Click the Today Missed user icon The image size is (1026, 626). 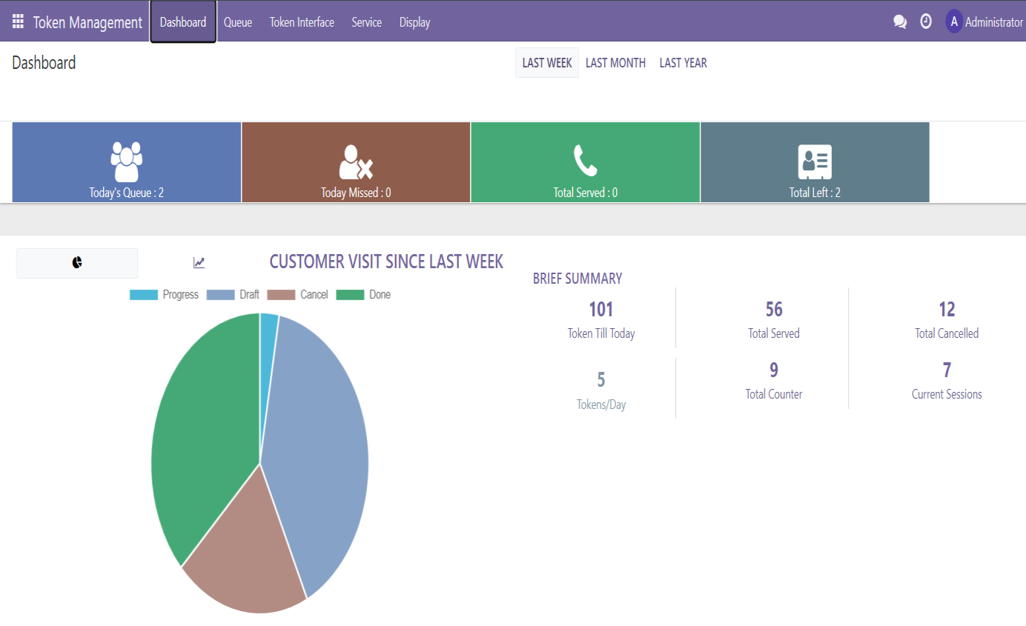point(355,162)
